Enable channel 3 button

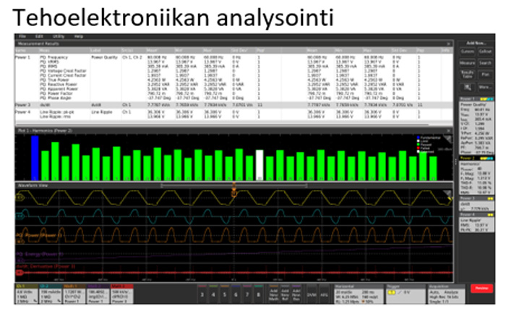[x=204, y=294]
